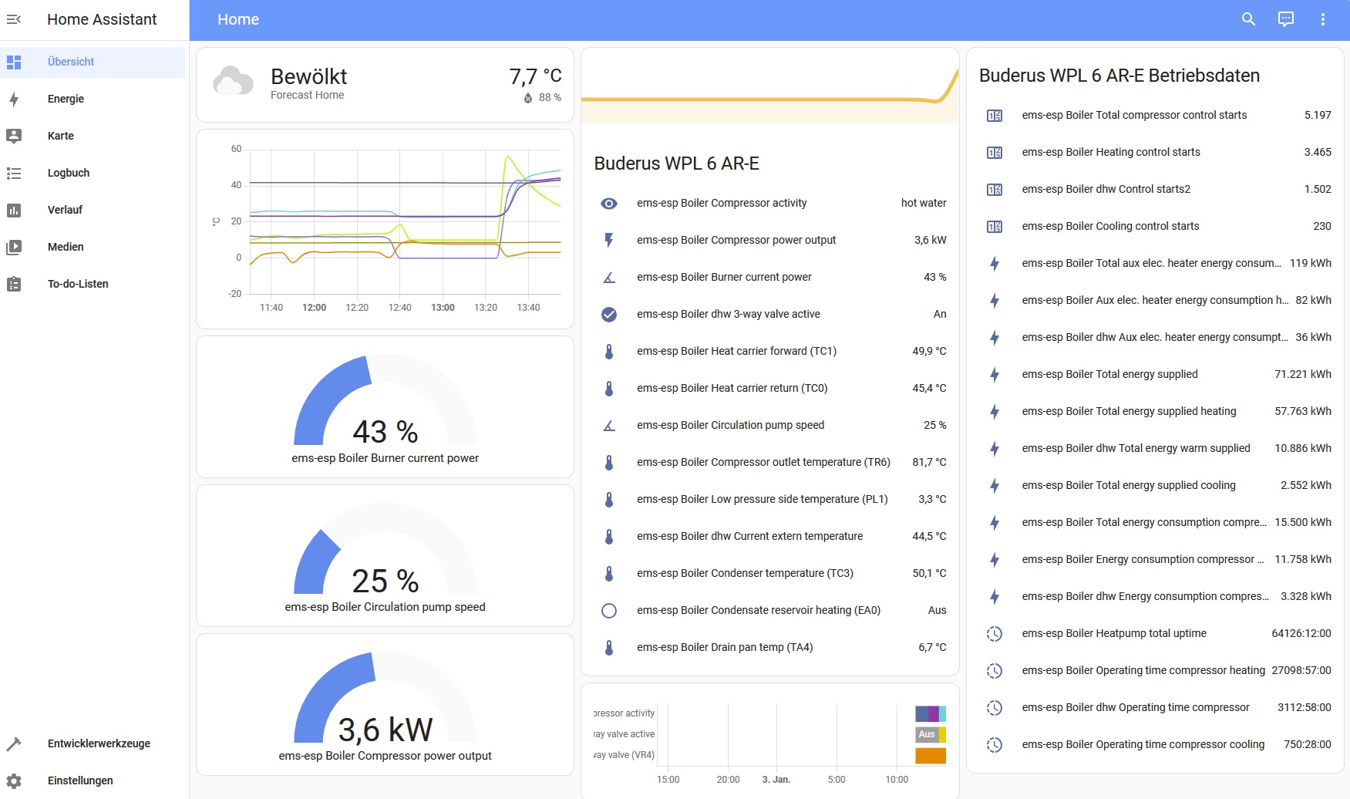Click Heatpump total uptime clock icon
The height and width of the screenshot is (799, 1350).
(995, 634)
